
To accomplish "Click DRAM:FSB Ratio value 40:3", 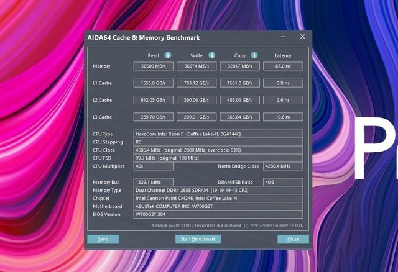I will tap(283, 182).
